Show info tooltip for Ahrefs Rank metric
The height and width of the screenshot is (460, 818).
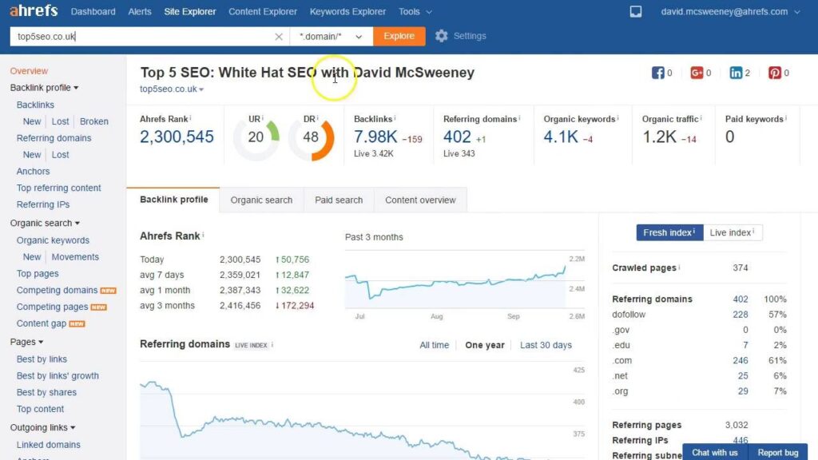(x=190, y=118)
